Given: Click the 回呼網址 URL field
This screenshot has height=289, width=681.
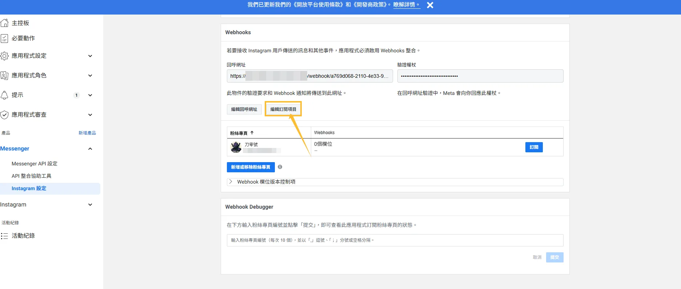Looking at the screenshot, I should tap(310, 76).
